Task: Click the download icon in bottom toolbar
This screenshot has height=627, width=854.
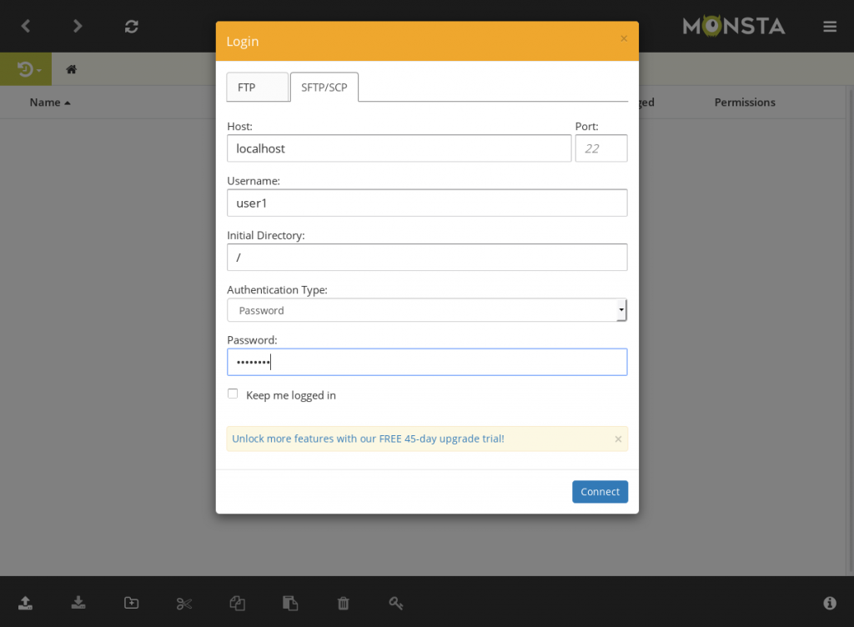Action: 78,603
